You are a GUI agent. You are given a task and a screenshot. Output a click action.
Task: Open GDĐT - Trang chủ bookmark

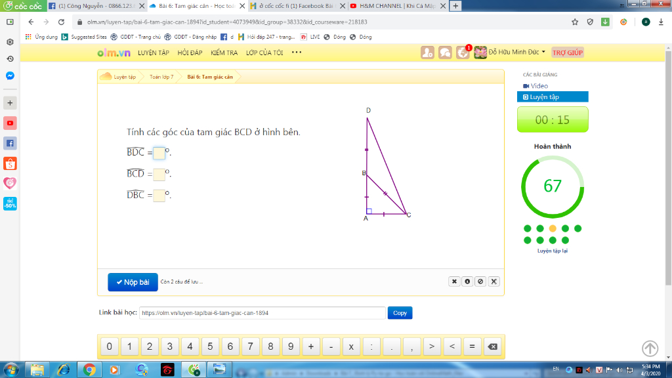click(136, 37)
